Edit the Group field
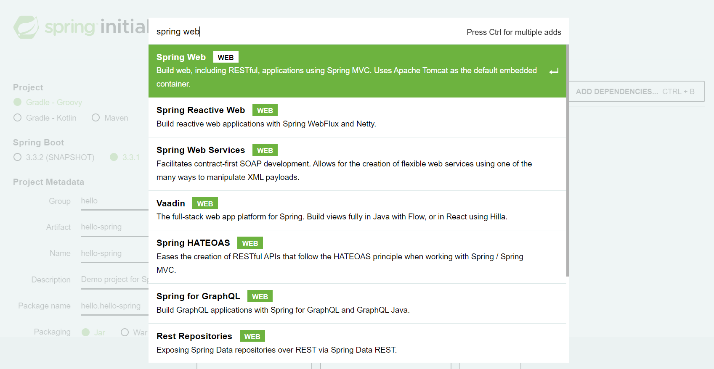Image resolution: width=714 pixels, height=369 pixels. pos(114,201)
